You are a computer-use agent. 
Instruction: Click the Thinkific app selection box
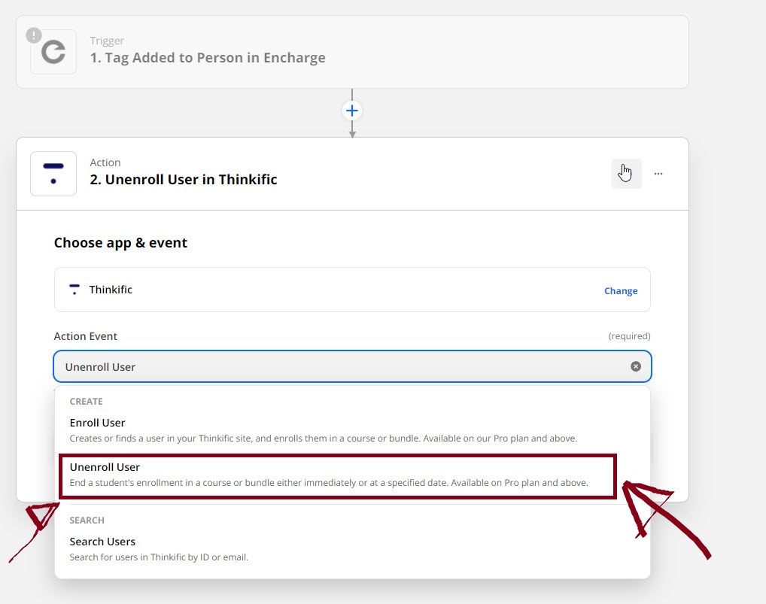click(352, 290)
